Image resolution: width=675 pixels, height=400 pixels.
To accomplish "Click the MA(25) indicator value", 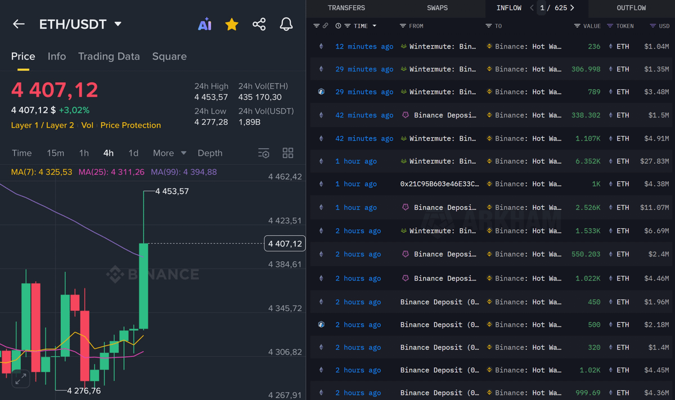I will (x=111, y=172).
